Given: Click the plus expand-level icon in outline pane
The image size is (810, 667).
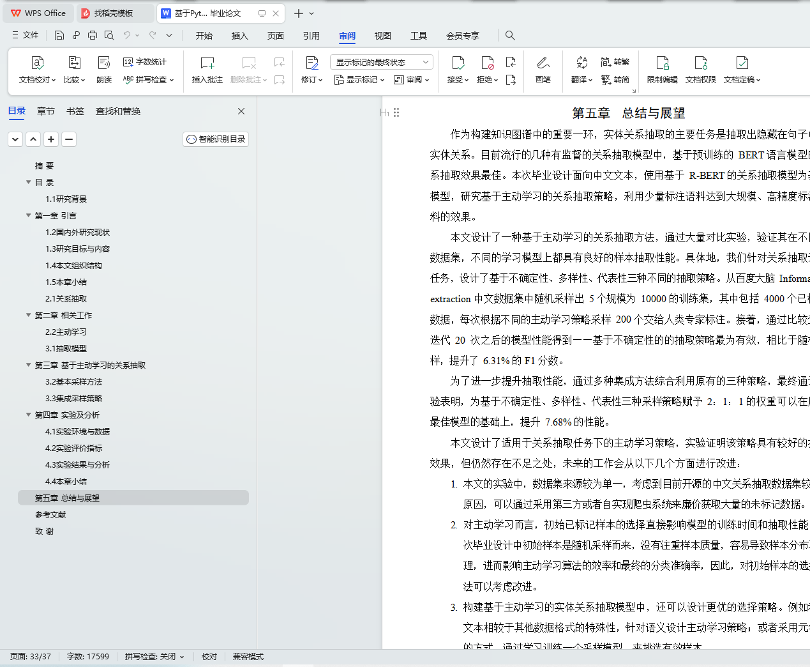Looking at the screenshot, I should (51, 139).
